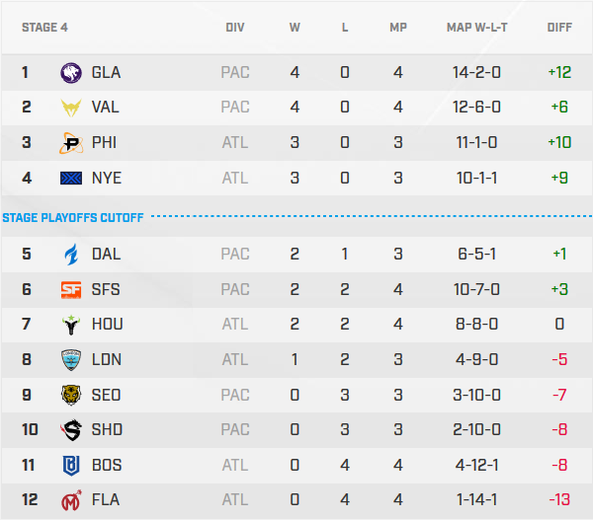The width and height of the screenshot is (593, 520).
Task: Open the GLA team name link
Action: click(x=106, y=72)
